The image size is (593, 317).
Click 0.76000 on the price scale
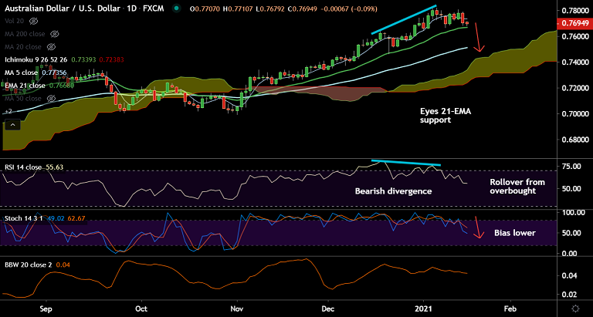click(x=575, y=37)
